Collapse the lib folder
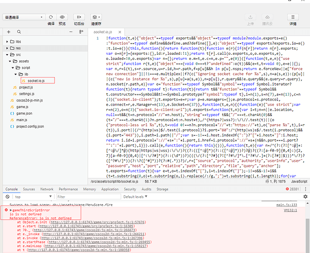Viewport: 310px width, 253px height. click(x=16, y=74)
